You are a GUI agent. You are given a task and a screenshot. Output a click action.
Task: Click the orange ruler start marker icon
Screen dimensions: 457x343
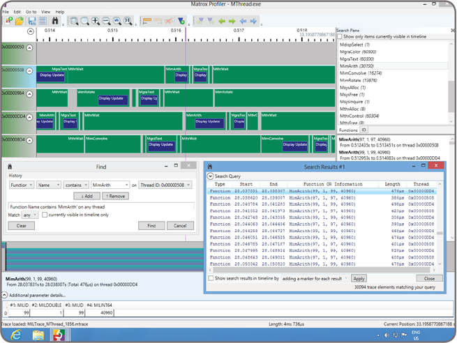(147, 21)
